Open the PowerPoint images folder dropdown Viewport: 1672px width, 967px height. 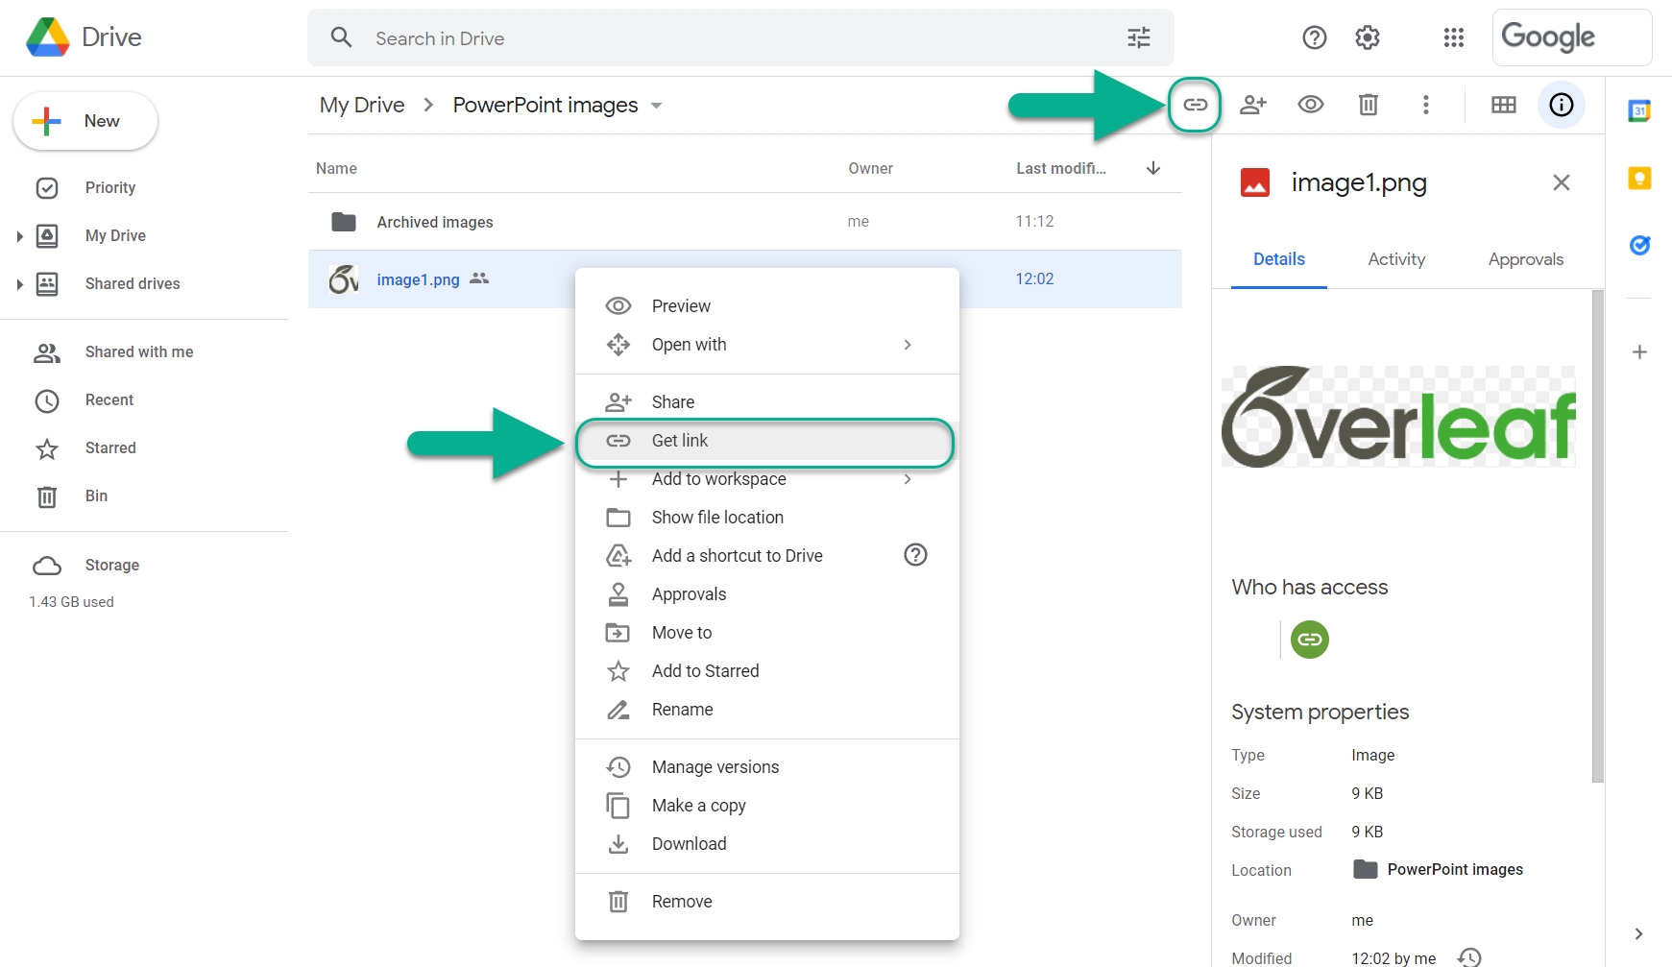click(x=657, y=106)
